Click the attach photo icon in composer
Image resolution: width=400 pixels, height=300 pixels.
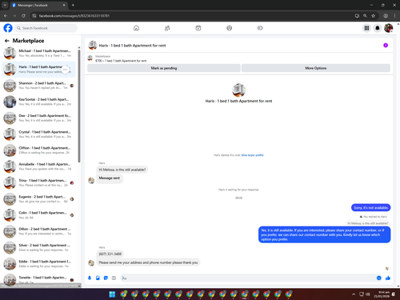pos(98,278)
